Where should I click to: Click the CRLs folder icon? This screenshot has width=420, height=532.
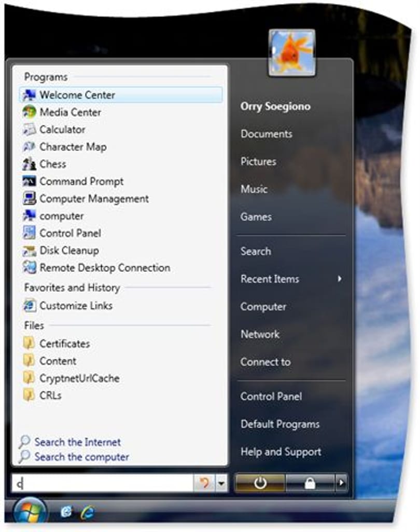pyautogui.click(x=29, y=395)
